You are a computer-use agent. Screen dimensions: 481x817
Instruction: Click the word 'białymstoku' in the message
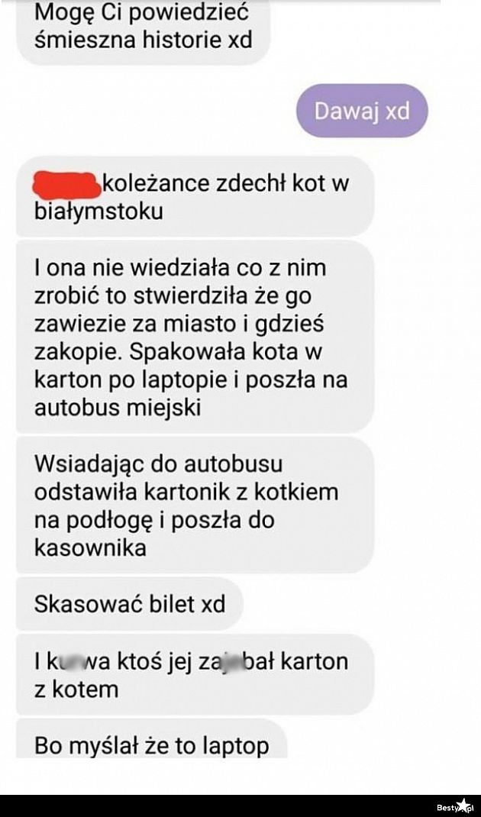point(98,212)
